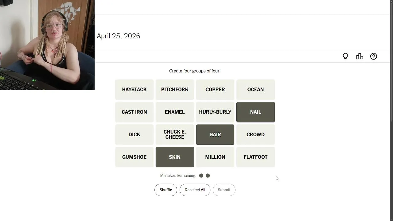The image size is (393, 221).
Task: Deselect the selected HAIR tile
Action: pyautogui.click(x=215, y=134)
